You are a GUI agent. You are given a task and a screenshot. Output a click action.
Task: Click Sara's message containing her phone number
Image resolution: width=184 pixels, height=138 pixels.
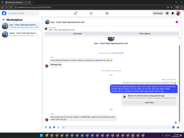coord(83,118)
